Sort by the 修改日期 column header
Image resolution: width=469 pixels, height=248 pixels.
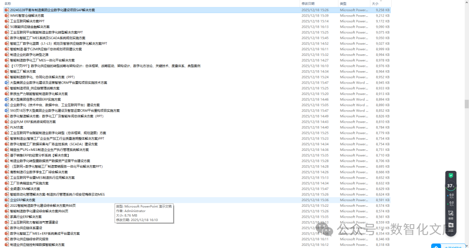(x=308, y=3)
